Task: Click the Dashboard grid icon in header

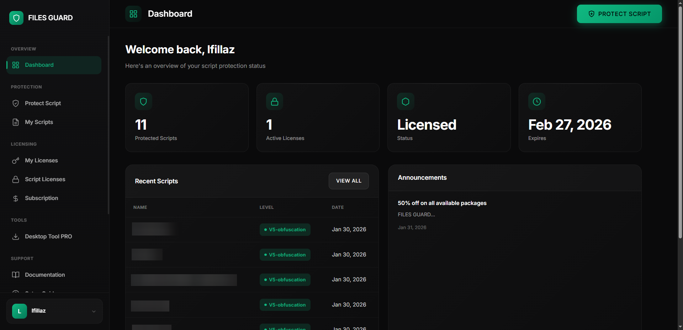Action: (x=133, y=14)
